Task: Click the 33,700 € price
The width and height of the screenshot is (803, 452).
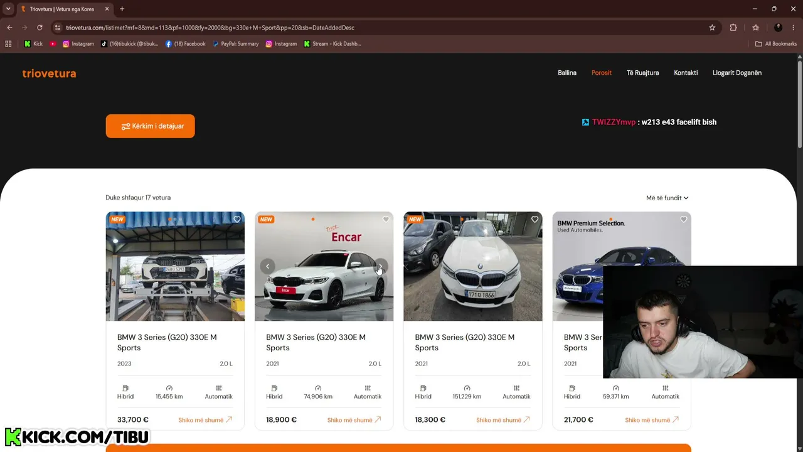Action: pyautogui.click(x=133, y=420)
